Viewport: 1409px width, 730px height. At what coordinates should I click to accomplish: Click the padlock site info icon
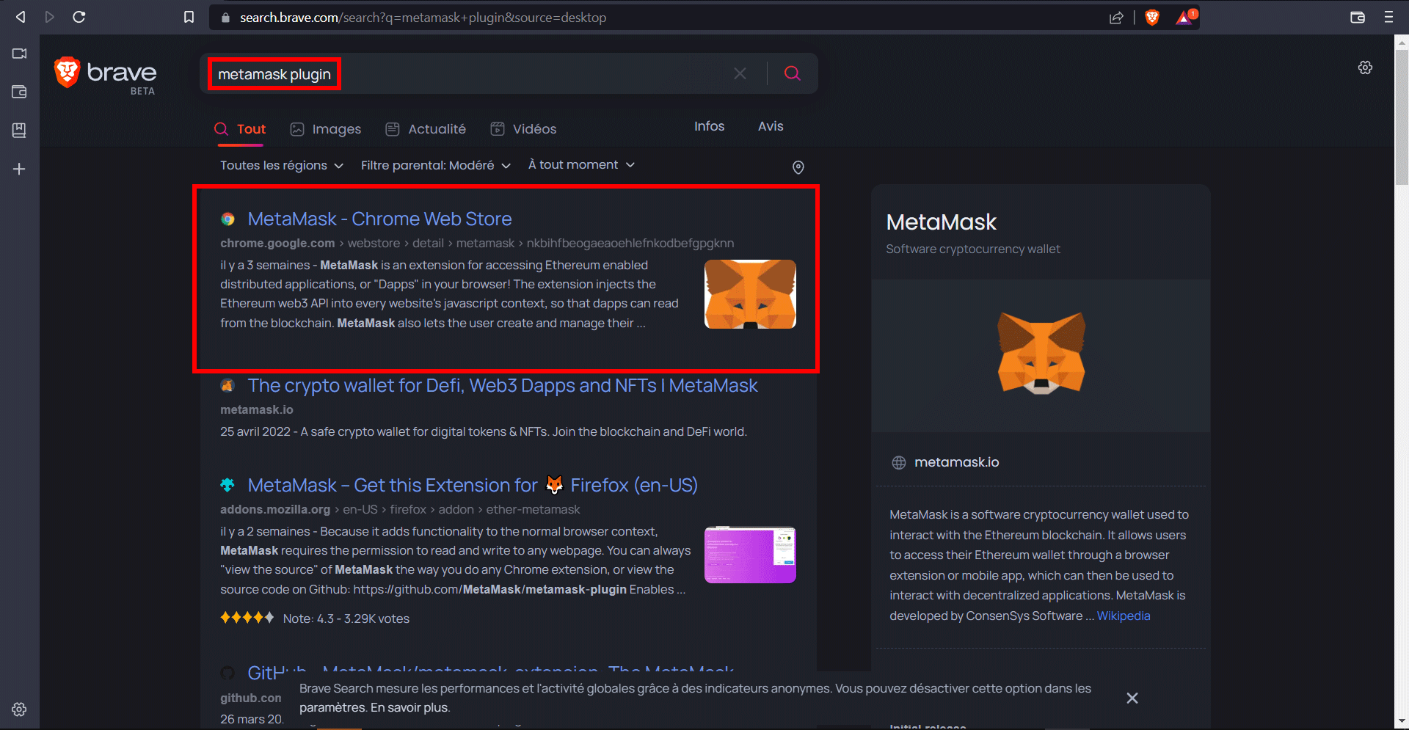(x=226, y=18)
